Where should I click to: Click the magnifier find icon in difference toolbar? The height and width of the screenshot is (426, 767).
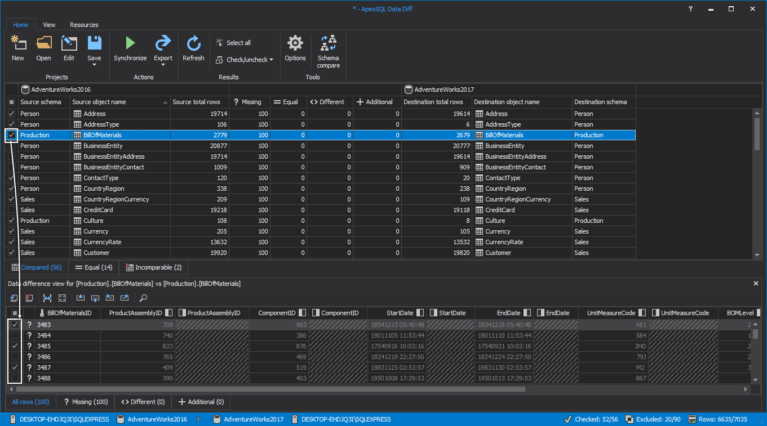(x=144, y=298)
